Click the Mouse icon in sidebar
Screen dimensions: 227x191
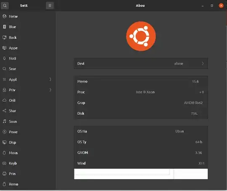[x=4, y=153]
